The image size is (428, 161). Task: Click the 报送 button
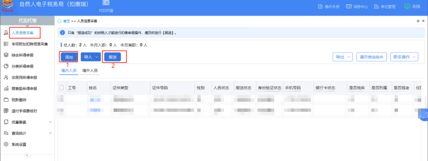click(113, 57)
